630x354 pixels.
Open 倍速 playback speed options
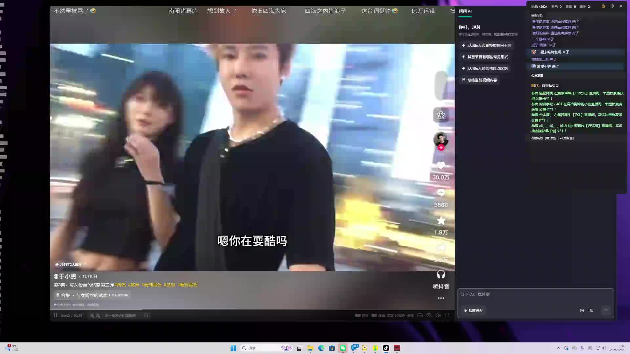coord(410,316)
